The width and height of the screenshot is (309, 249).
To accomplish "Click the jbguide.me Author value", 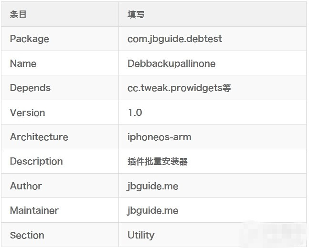I will coord(152,186).
